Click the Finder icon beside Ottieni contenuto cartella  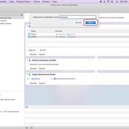coord(30,60)
